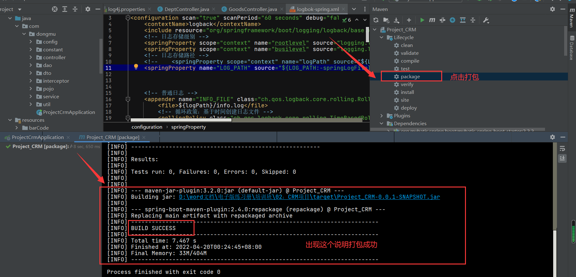The height and width of the screenshot is (277, 576).
Task: Open the built jar file path link
Action: point(309,197)
